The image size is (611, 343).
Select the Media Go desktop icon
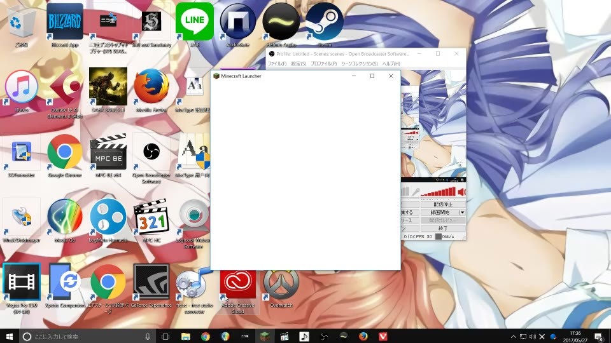click(65, 221)
